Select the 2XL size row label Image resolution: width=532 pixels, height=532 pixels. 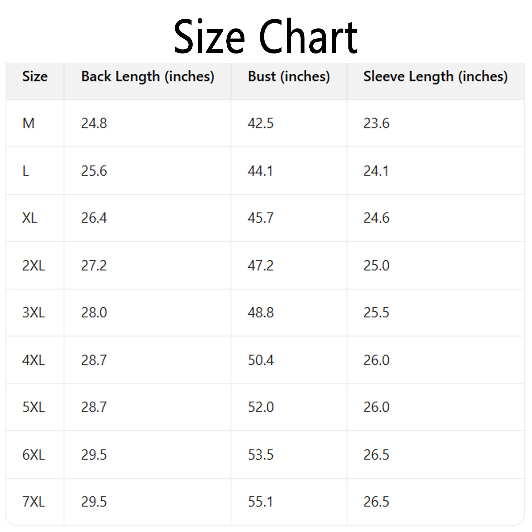[33, 265]
